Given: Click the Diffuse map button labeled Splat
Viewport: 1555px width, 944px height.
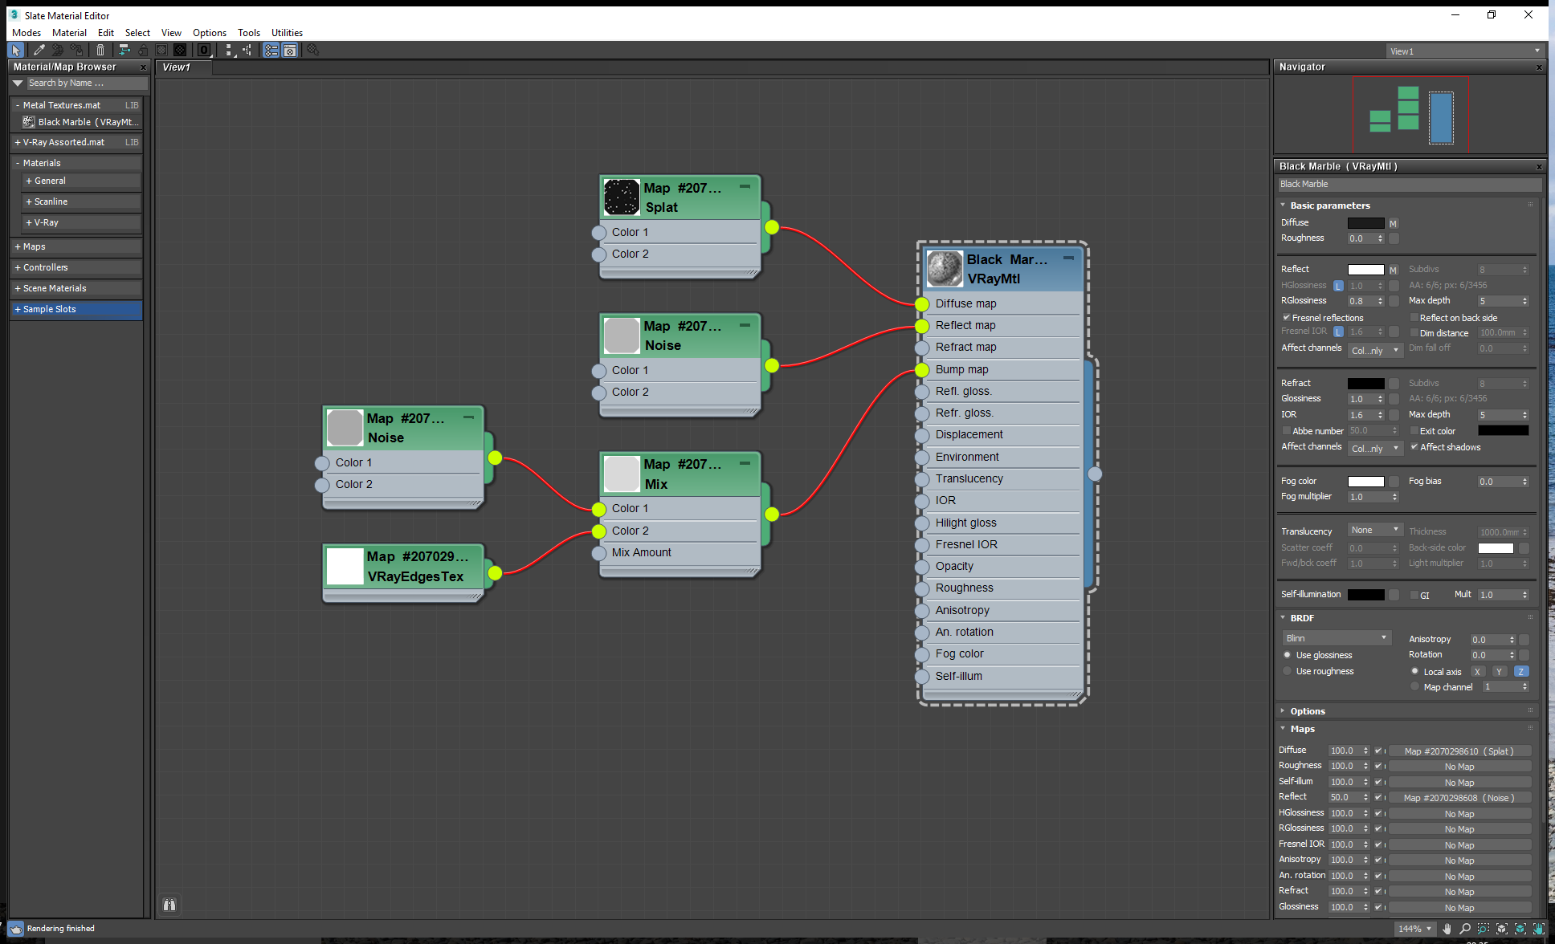Looking at the screenshot, I should [1459, 751].
